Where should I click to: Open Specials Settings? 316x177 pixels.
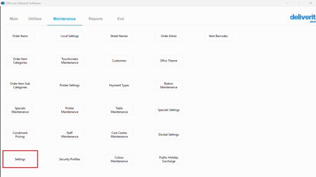(x=169, y=110)
